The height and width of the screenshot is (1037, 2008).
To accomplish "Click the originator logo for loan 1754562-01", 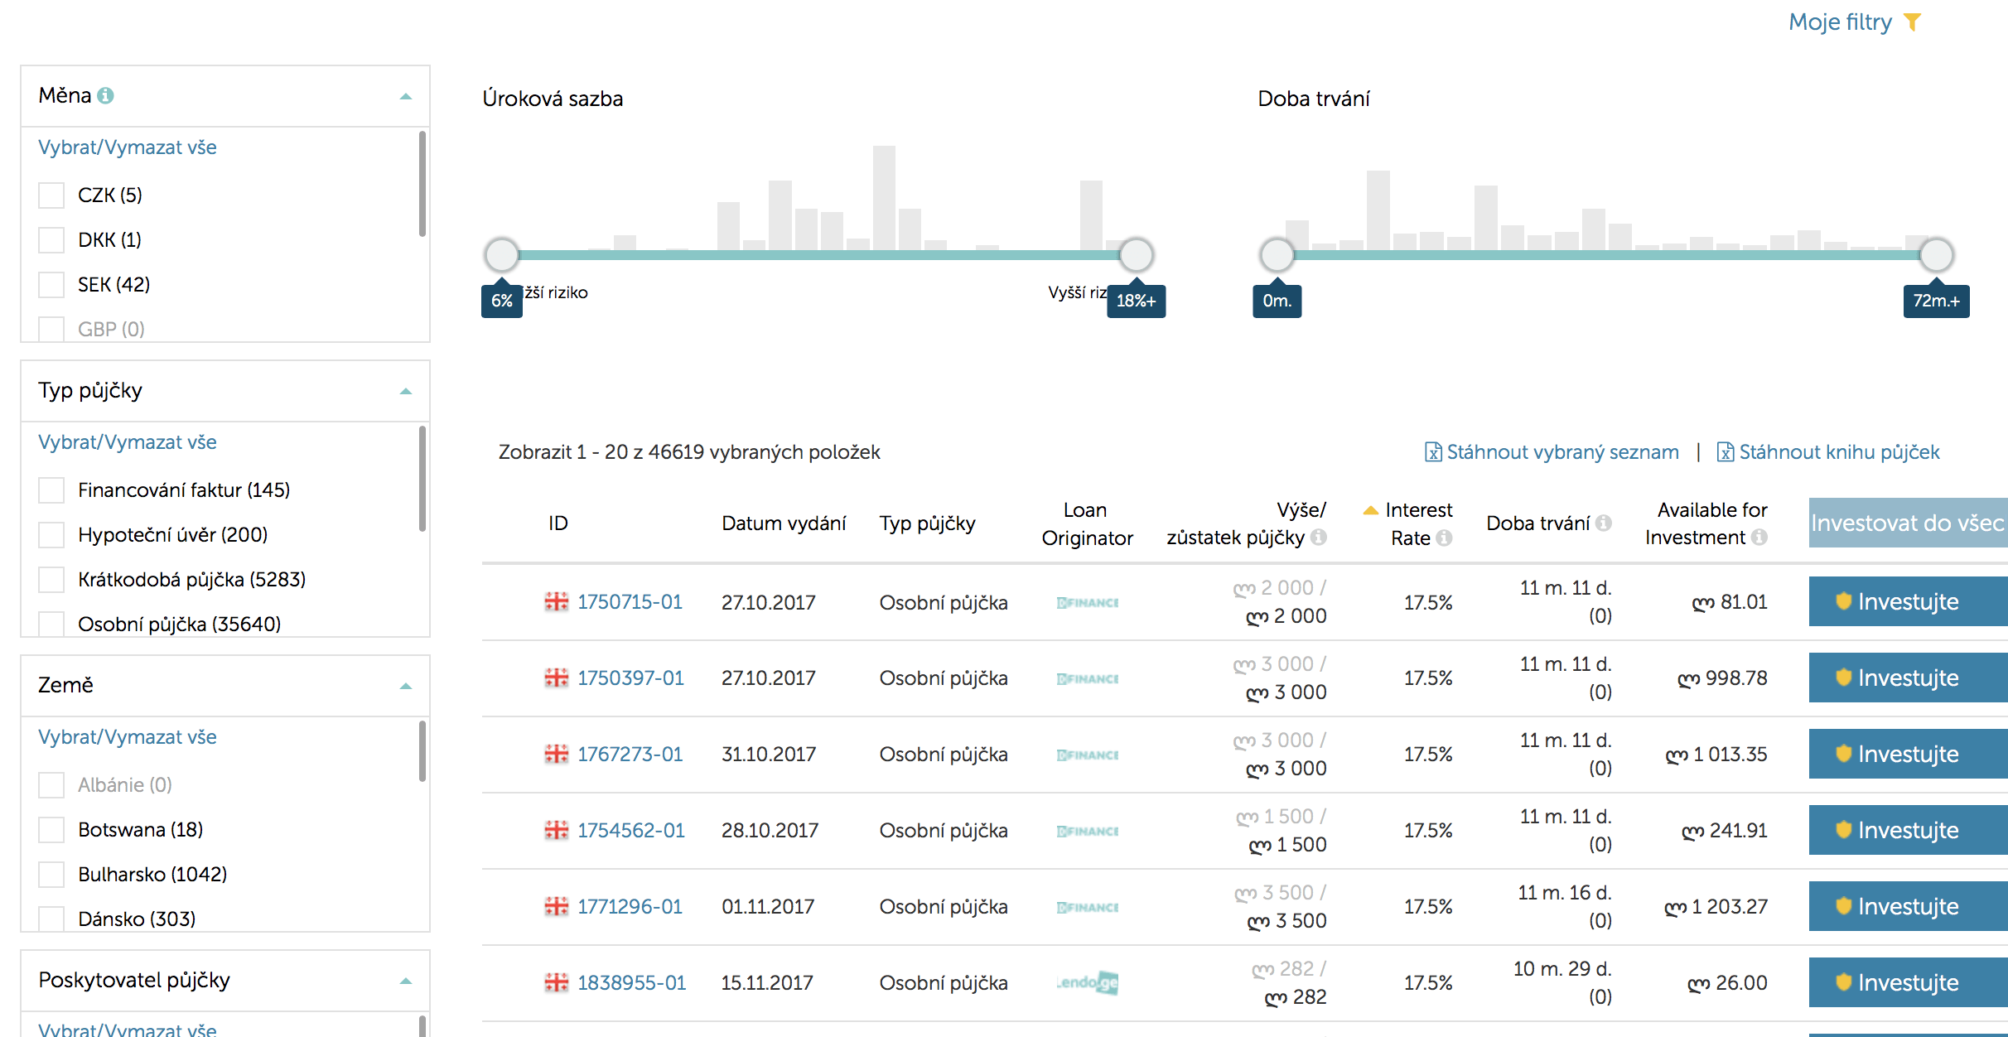I will [1088, 832].
